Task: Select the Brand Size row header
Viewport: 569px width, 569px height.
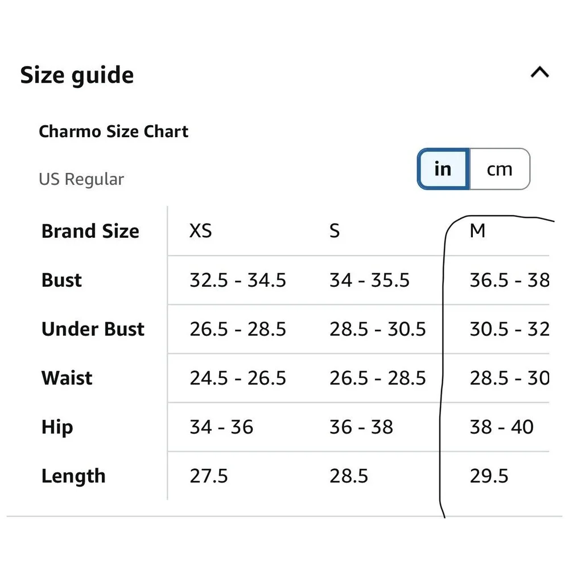Action: tap(90, 231)
